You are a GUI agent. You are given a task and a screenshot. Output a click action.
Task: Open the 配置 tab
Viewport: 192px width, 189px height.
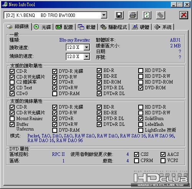64,27
